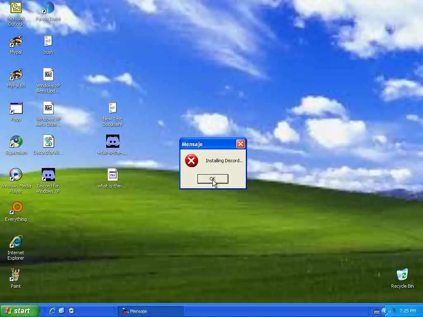Viewport: 423px width, 317px height.
Task: Click the on-screen keyboard tray icon
Action: pos(377,312)
